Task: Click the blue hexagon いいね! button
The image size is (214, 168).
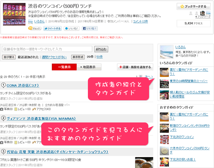Action: (72, 28)
